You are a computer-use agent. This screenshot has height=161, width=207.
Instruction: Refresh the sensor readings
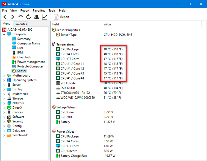tap(28, 17)
